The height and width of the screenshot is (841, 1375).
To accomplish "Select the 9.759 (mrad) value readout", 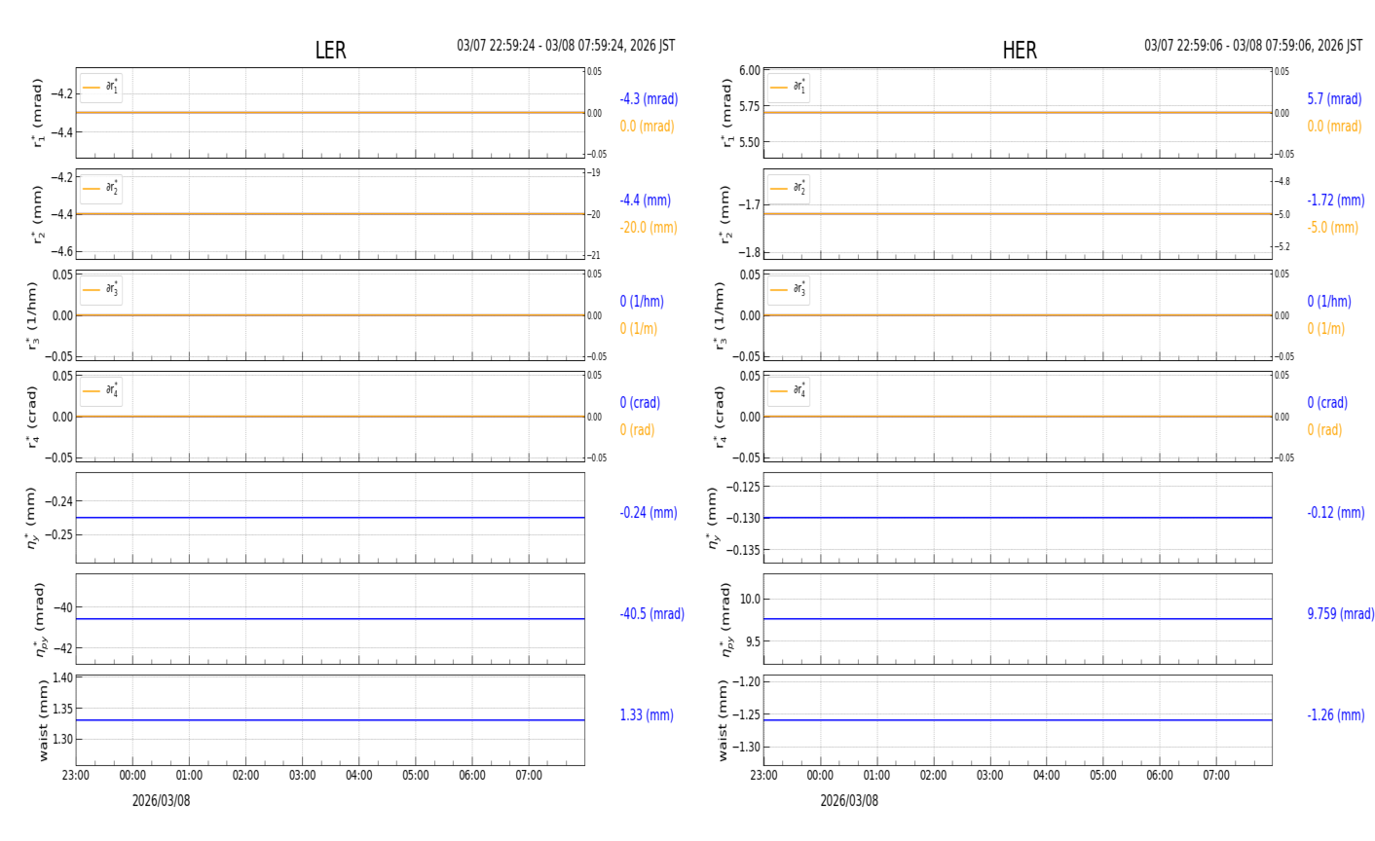I will tap(1340, 614).
